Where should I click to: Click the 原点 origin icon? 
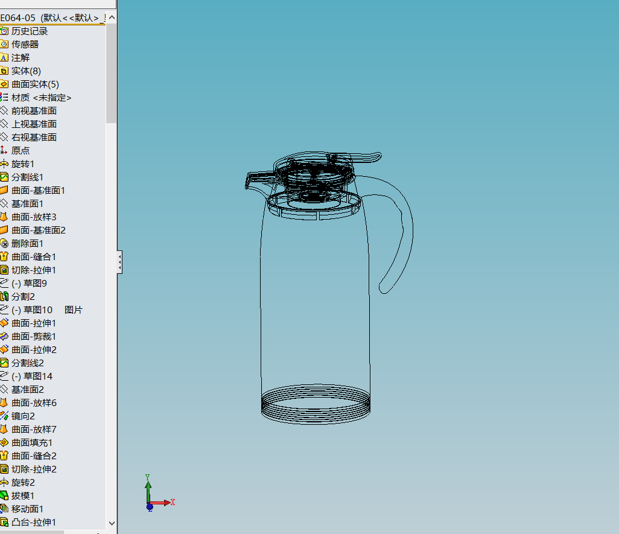click(4, 150)
